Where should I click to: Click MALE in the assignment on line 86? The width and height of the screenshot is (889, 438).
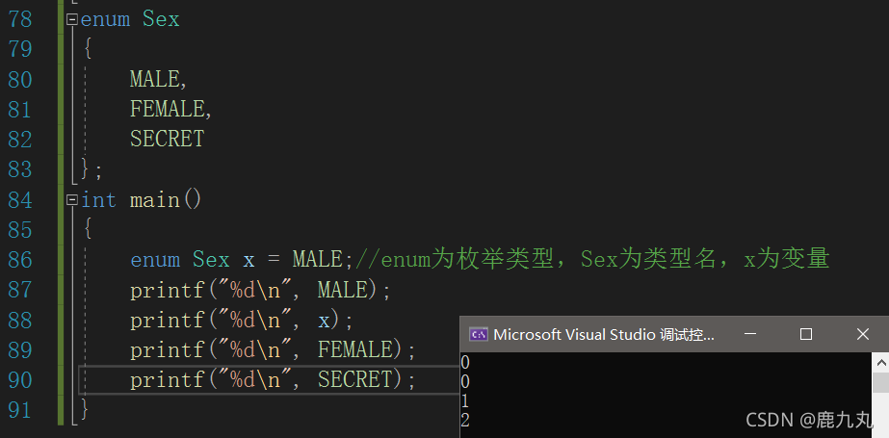coord(318,260)
